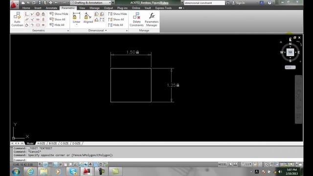Click the Undo arrow in quick access
This screenshot has height=176, width=313.
56,3
